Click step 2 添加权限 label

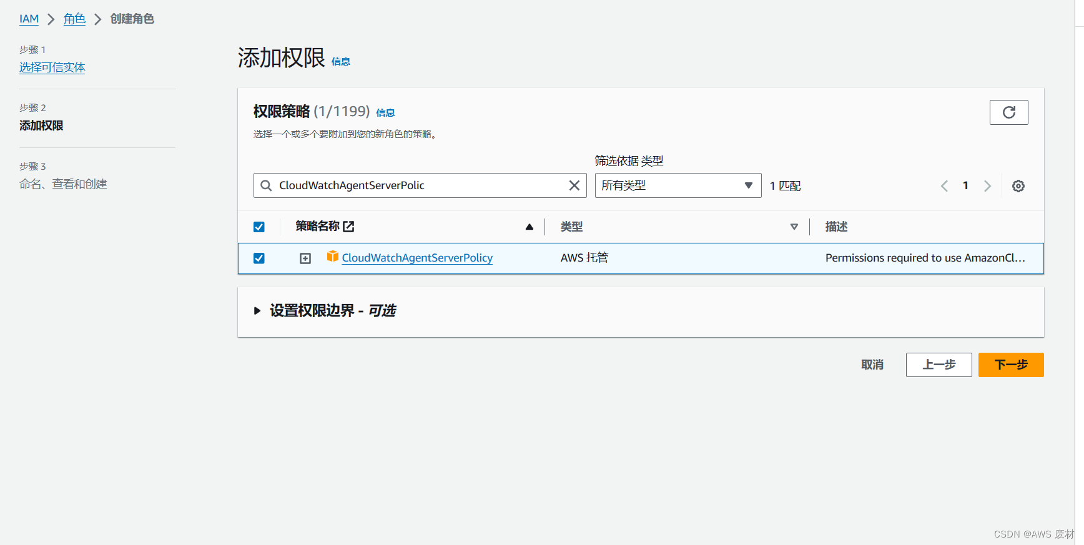(x=41, y=125)
